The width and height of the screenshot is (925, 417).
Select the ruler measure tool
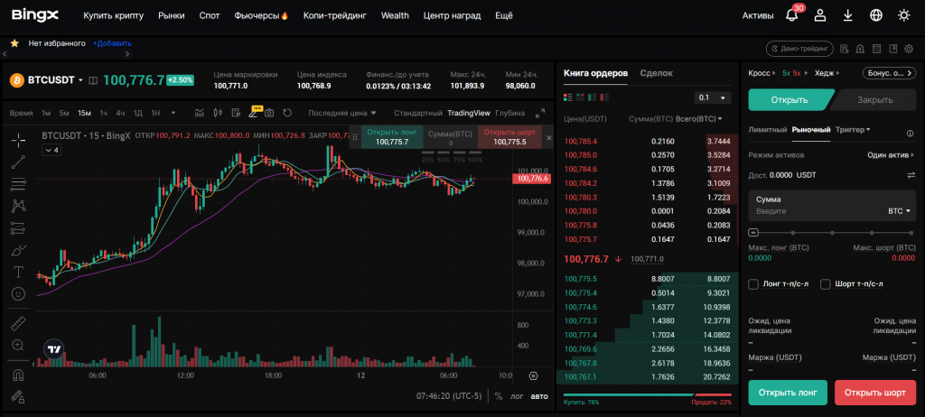(18, 323)
